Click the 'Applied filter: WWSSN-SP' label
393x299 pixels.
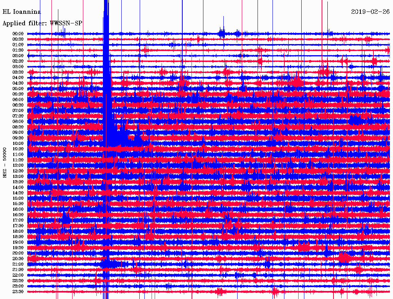pos(42,23)
